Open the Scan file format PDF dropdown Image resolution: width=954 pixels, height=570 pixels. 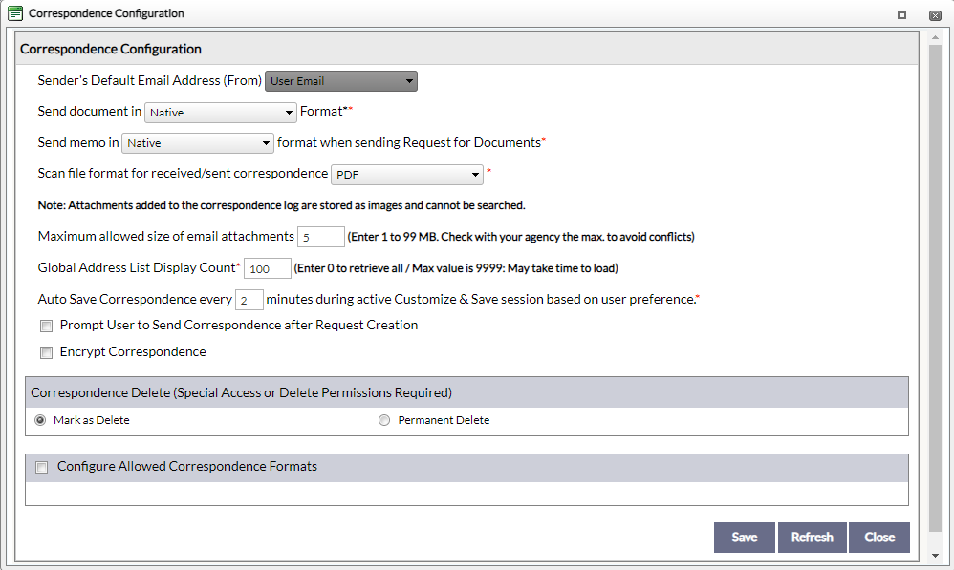pos(407,175)
